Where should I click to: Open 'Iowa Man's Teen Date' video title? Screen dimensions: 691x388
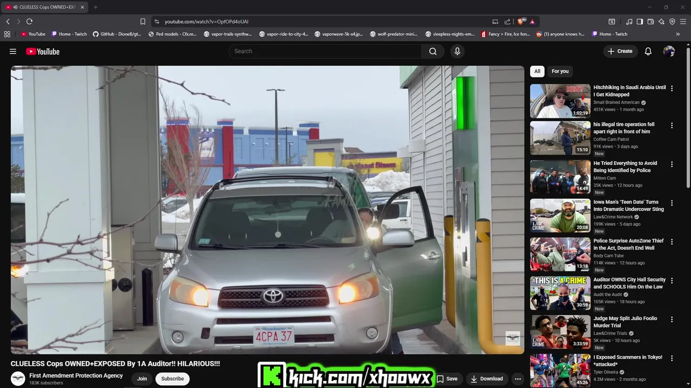(628, 205)
